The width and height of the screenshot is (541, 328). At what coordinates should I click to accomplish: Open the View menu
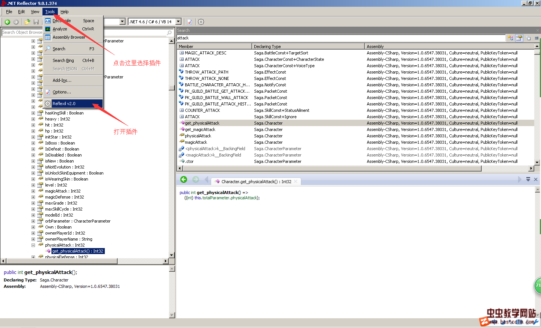[x=35, y=12]
